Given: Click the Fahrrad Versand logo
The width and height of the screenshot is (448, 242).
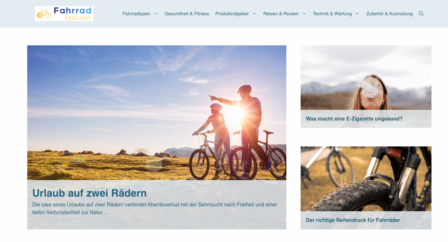Looking at the screenshot, I should [64, 14].
